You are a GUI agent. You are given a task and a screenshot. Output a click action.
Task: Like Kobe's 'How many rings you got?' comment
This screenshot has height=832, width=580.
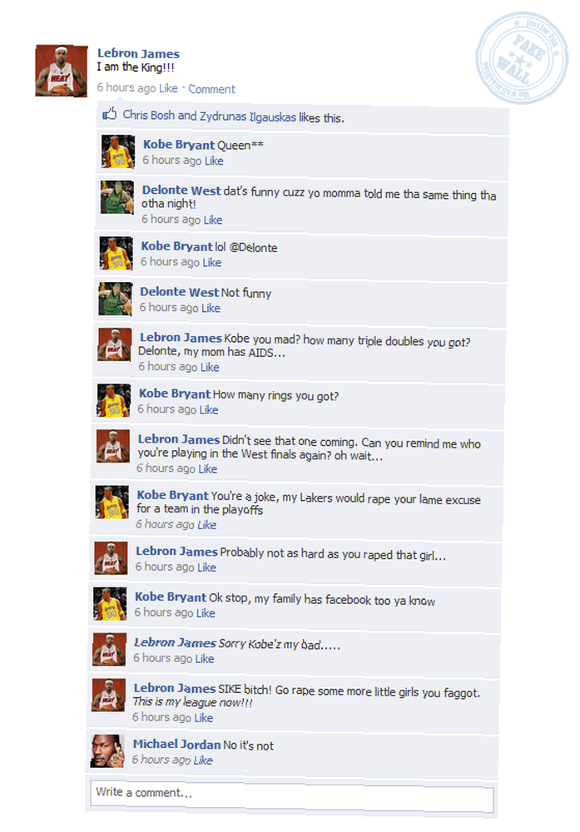209,409
